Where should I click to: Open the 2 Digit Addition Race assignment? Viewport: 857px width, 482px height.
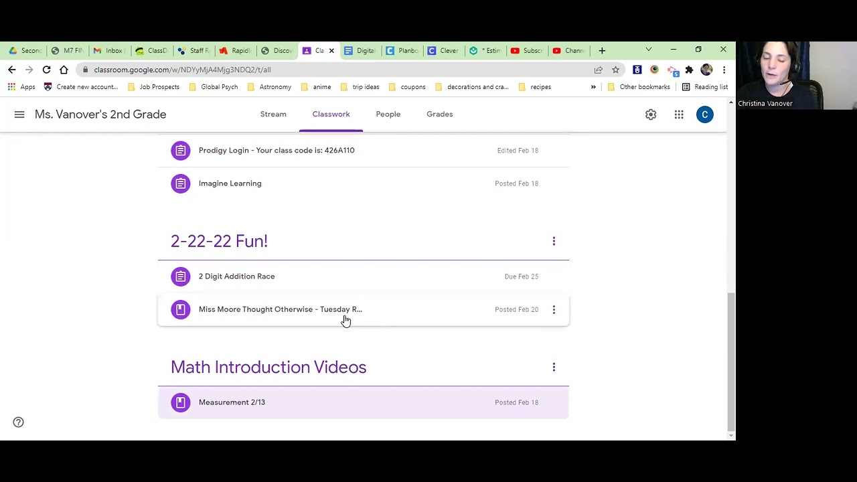click(x=364, y=276)
